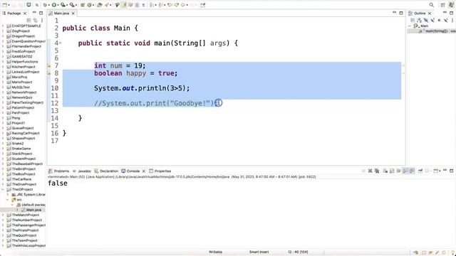Expand CHATGPTSAMPLE project
456x256 pixels.
3,26
